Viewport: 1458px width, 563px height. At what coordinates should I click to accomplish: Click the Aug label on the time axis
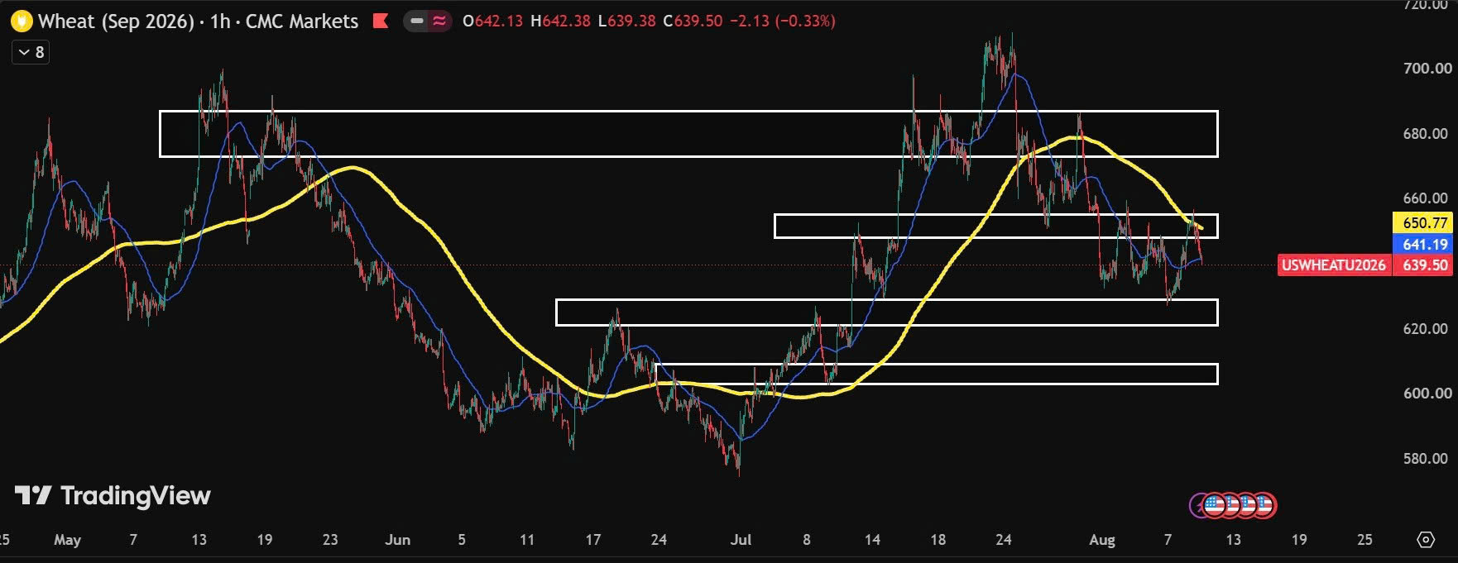(x=1102, y=540)
